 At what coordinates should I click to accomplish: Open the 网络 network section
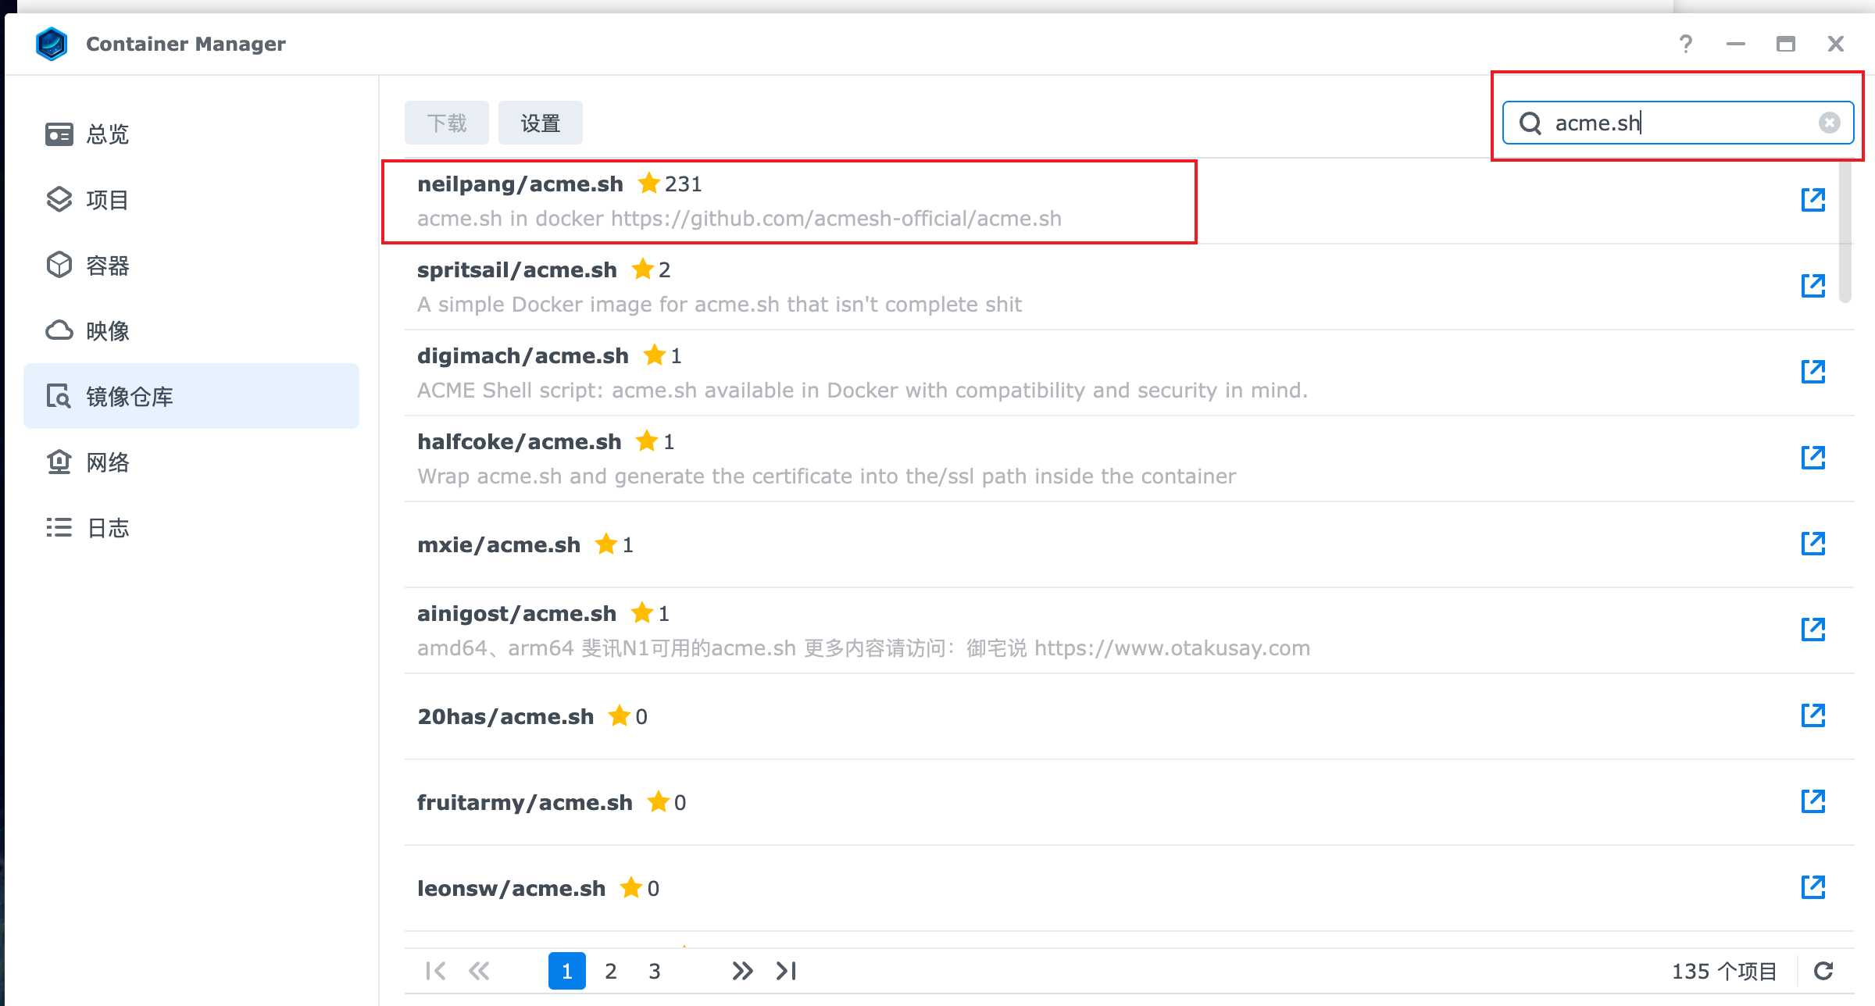(x=108, y=462)
